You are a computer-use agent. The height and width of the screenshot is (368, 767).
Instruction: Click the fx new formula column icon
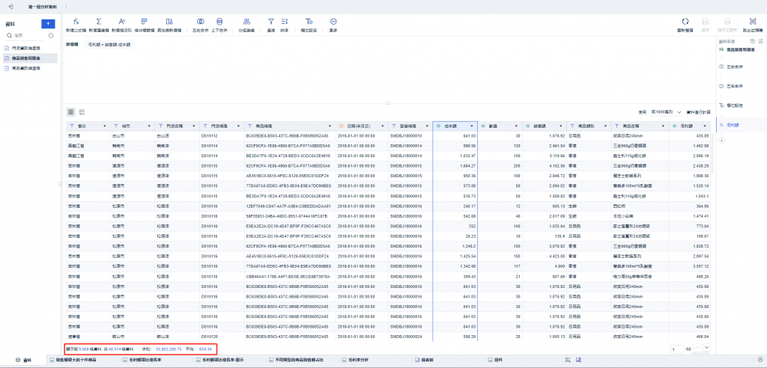click(x=76, y=22)
